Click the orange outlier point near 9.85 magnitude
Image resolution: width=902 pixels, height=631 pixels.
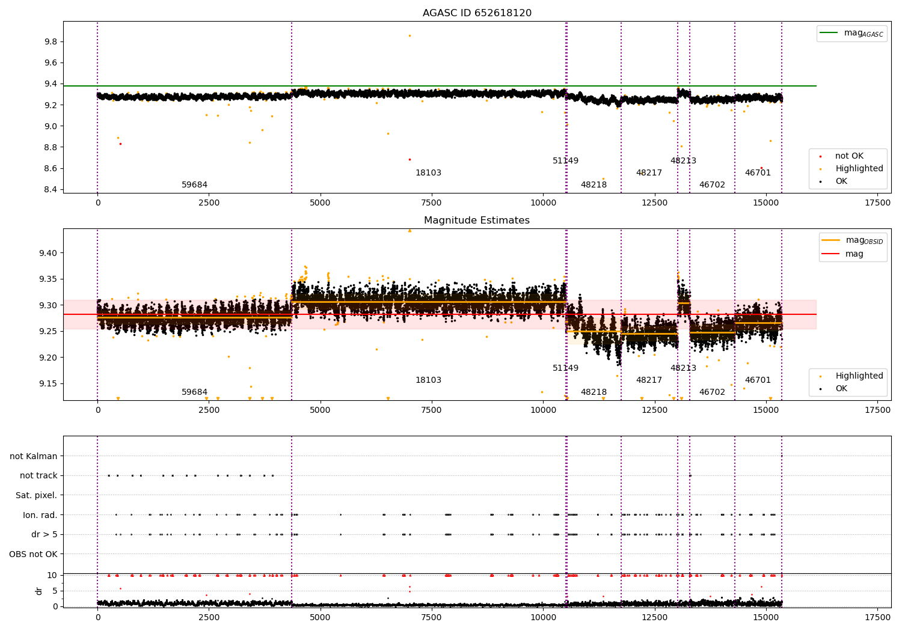pos(410,35)
